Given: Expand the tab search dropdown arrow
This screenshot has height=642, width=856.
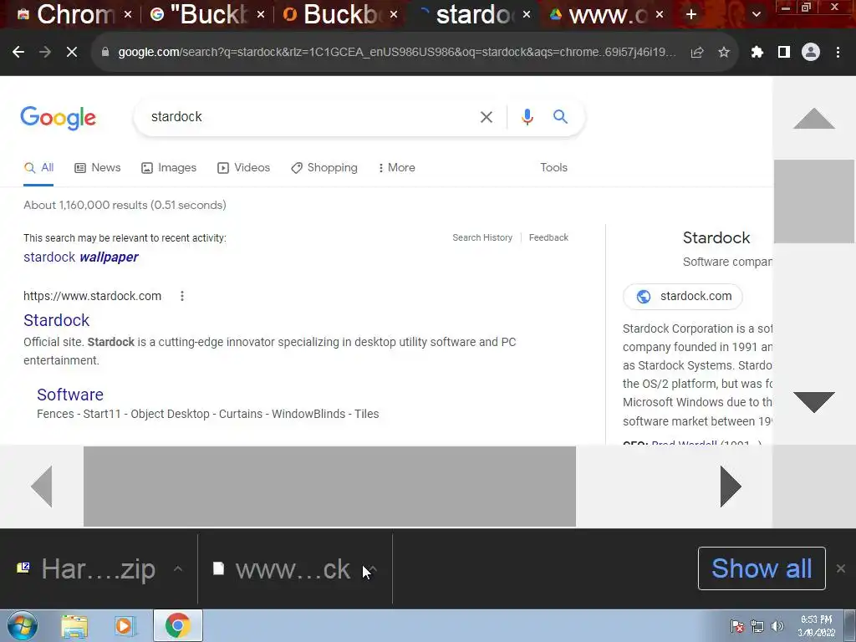Looking at the screenshot, I should [756, 15].
